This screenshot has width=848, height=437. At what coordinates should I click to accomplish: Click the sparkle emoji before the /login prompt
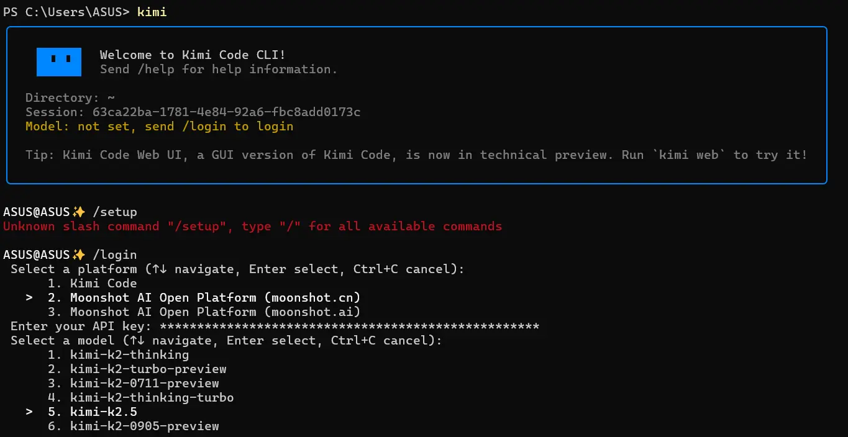coord(78,255)
